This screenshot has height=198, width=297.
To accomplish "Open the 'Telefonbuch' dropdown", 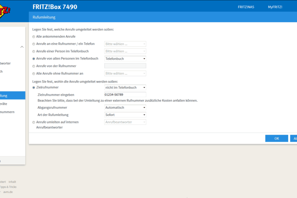I will [125, 59].
